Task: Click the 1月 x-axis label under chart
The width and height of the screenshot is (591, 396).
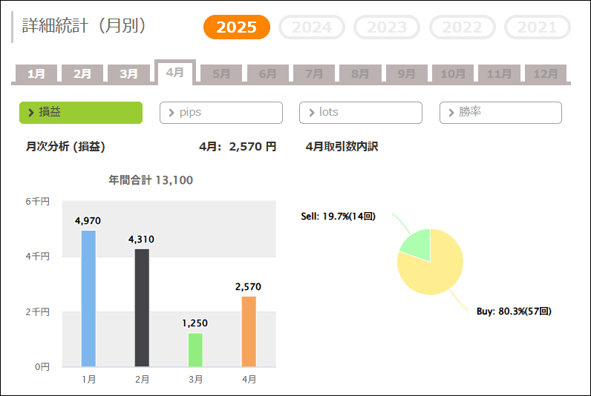Action: coord(89,380)
